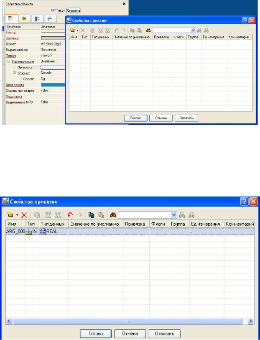Click False value of Скрыть при старте
260x340 pixels.
(44, 91)
